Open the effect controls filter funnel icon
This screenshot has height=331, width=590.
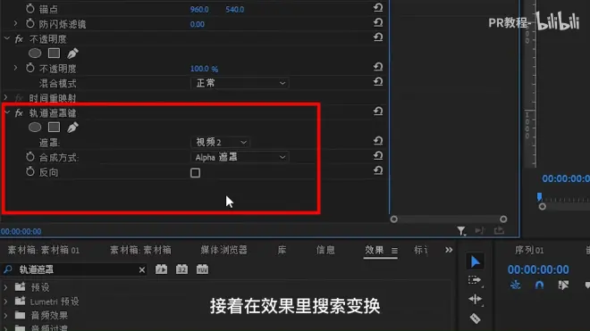(x=461, y=231)
